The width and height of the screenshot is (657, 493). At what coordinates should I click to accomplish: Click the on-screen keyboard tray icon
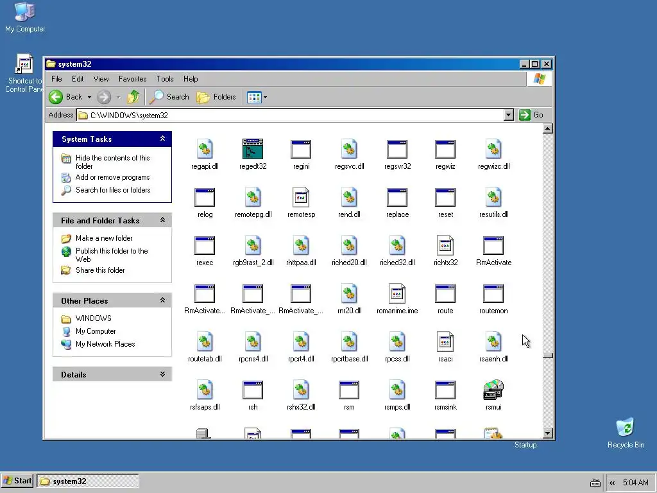coord(595,483)
